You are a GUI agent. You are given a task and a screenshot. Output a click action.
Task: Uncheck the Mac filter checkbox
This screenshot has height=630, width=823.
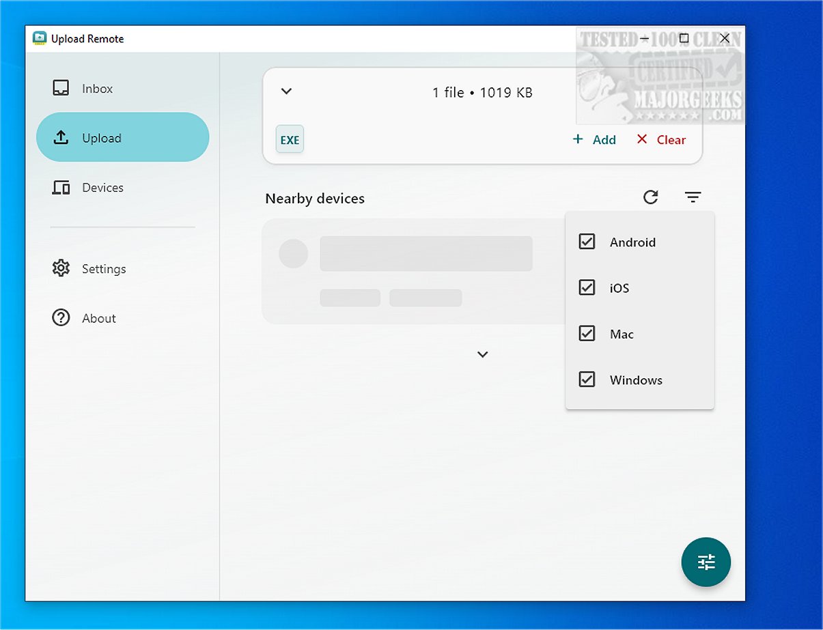coord(587,334)
